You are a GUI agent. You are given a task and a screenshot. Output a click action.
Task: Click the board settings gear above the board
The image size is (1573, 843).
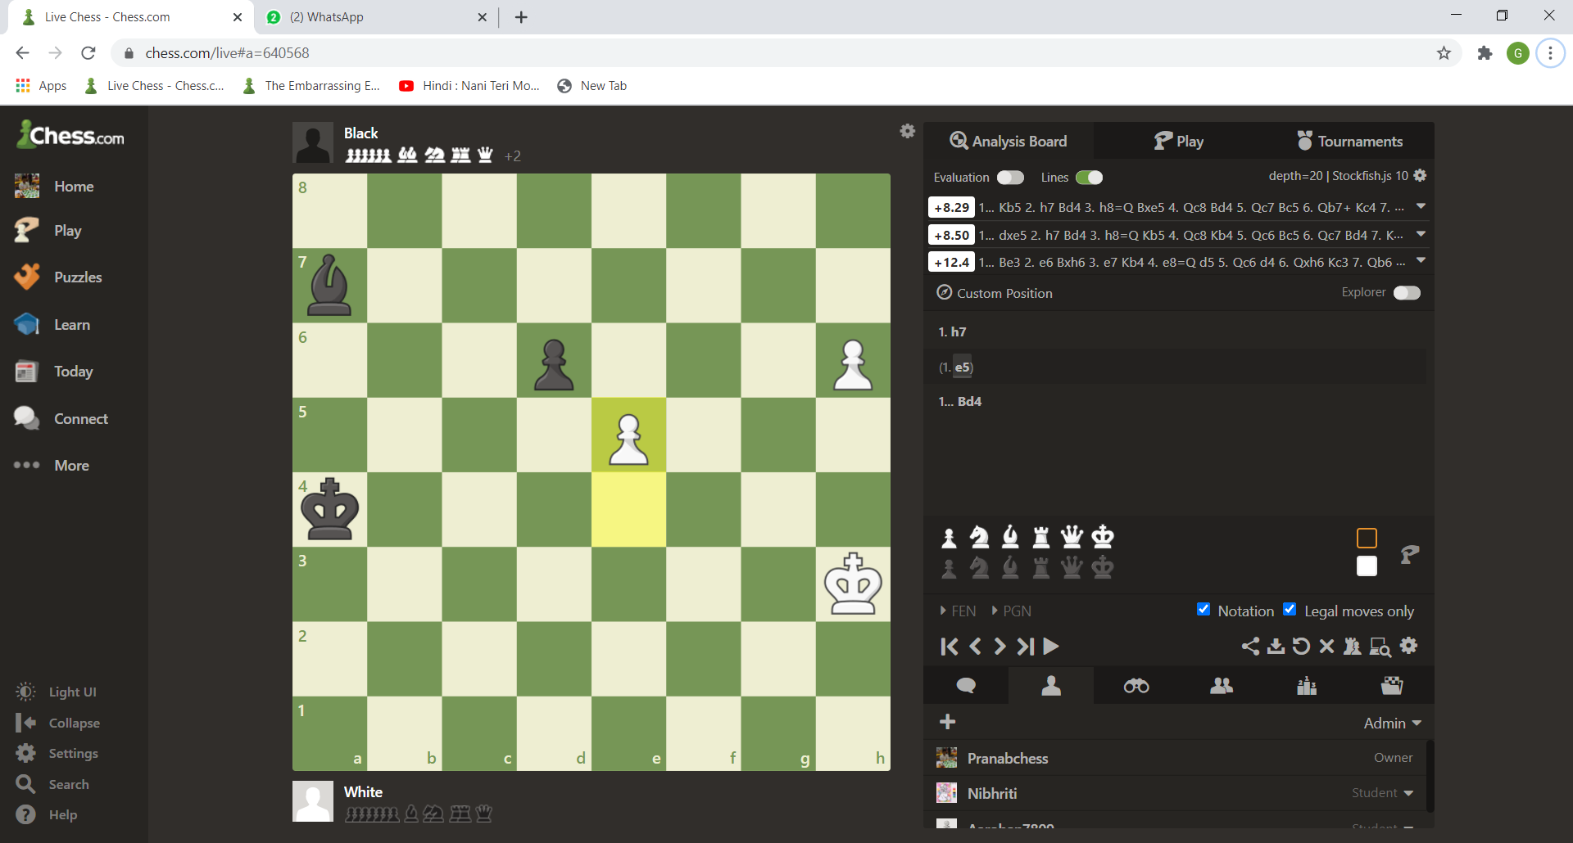pos(907,131)
